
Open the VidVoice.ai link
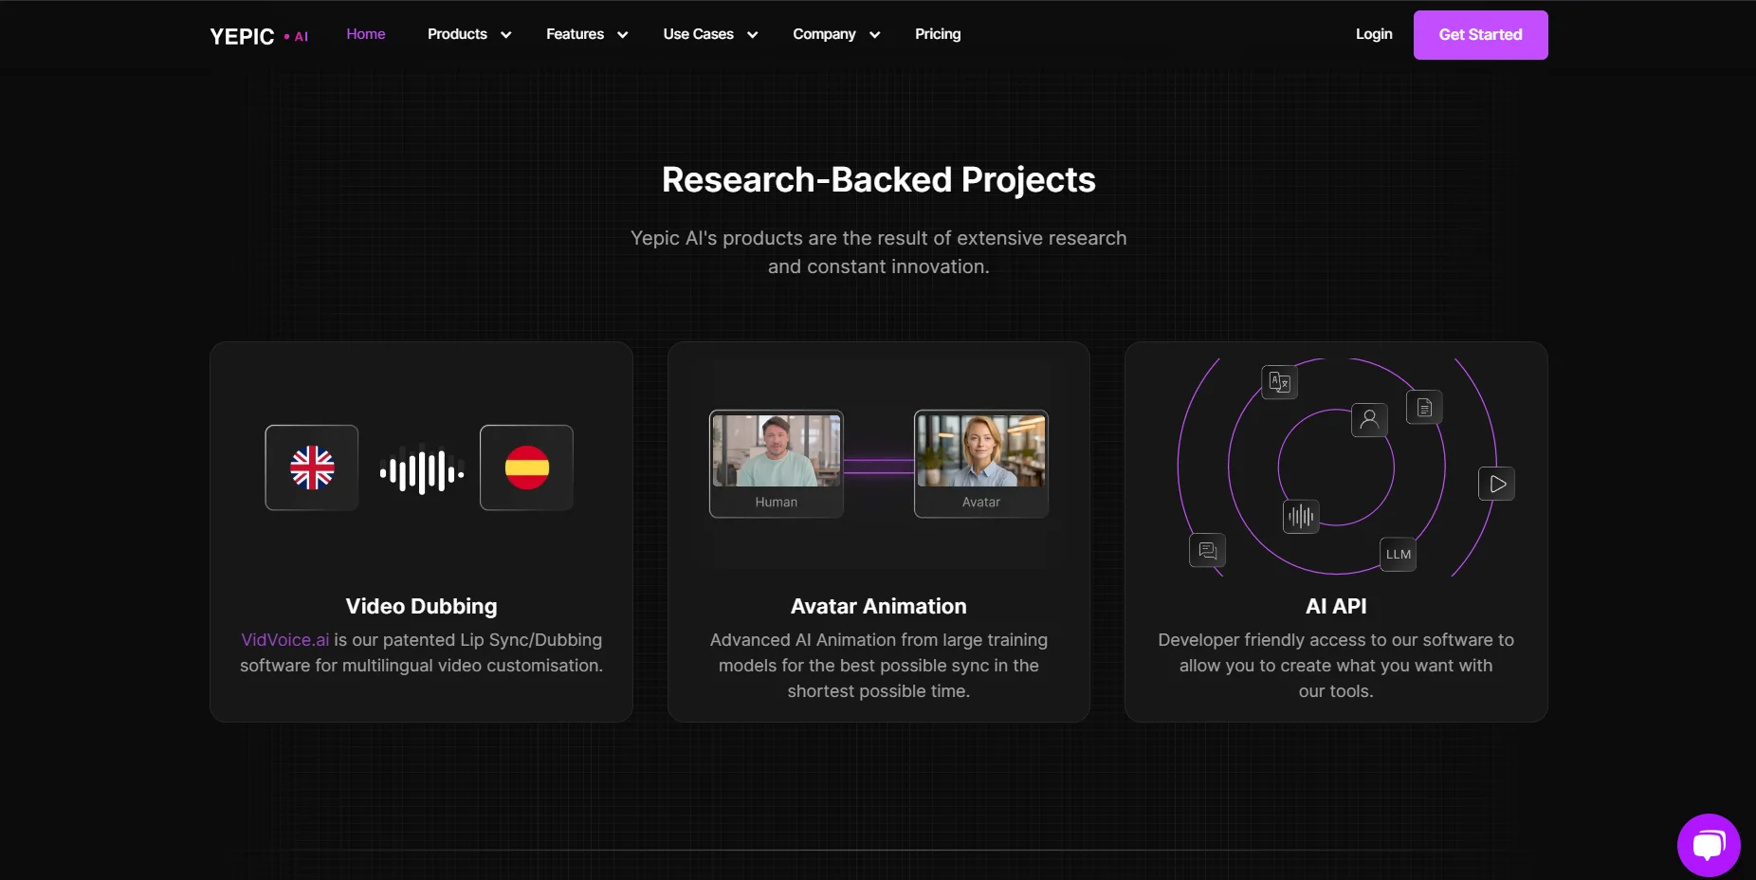tap(284, 640)
